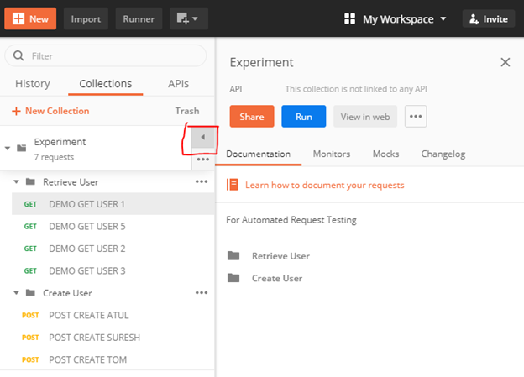
Task: Open the Create User folder options menu
Action: click(x=202, y=293)
